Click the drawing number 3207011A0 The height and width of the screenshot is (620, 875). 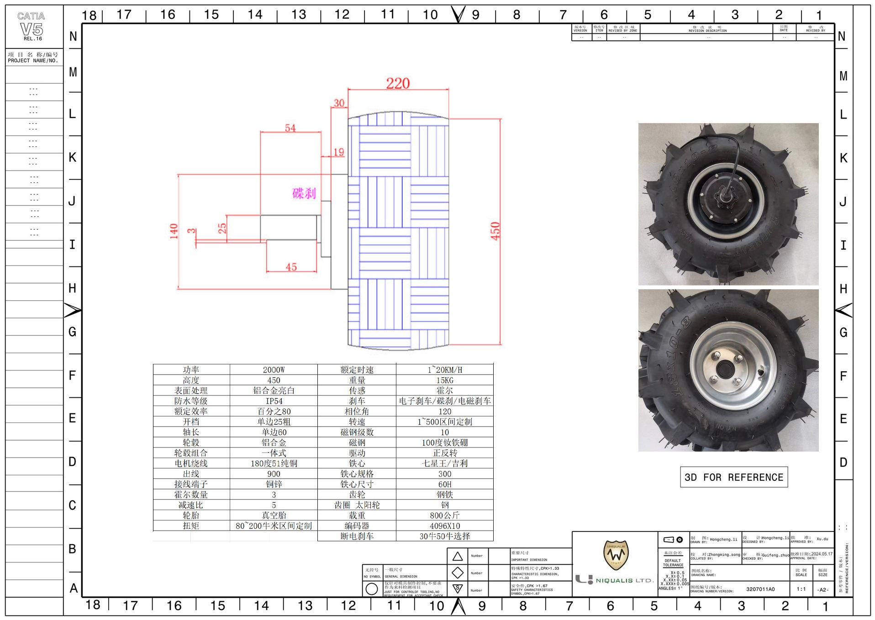760,589
